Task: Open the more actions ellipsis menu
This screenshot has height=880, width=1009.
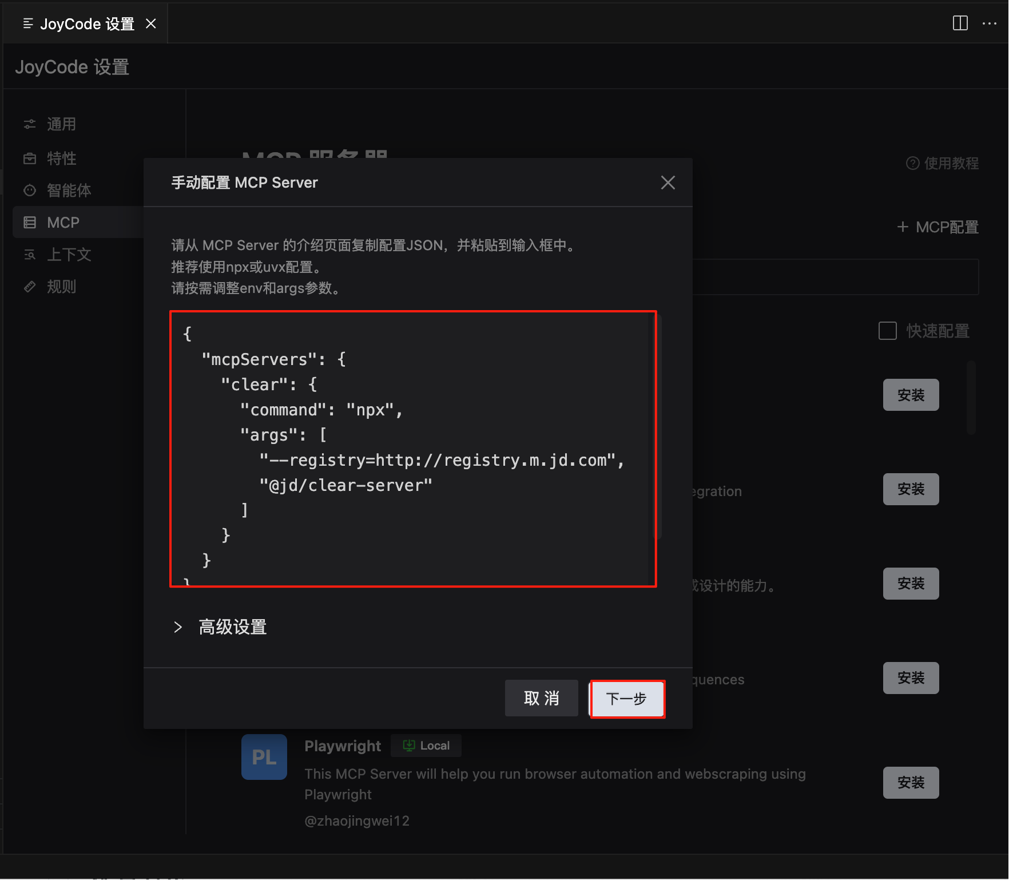Action: 989,23
